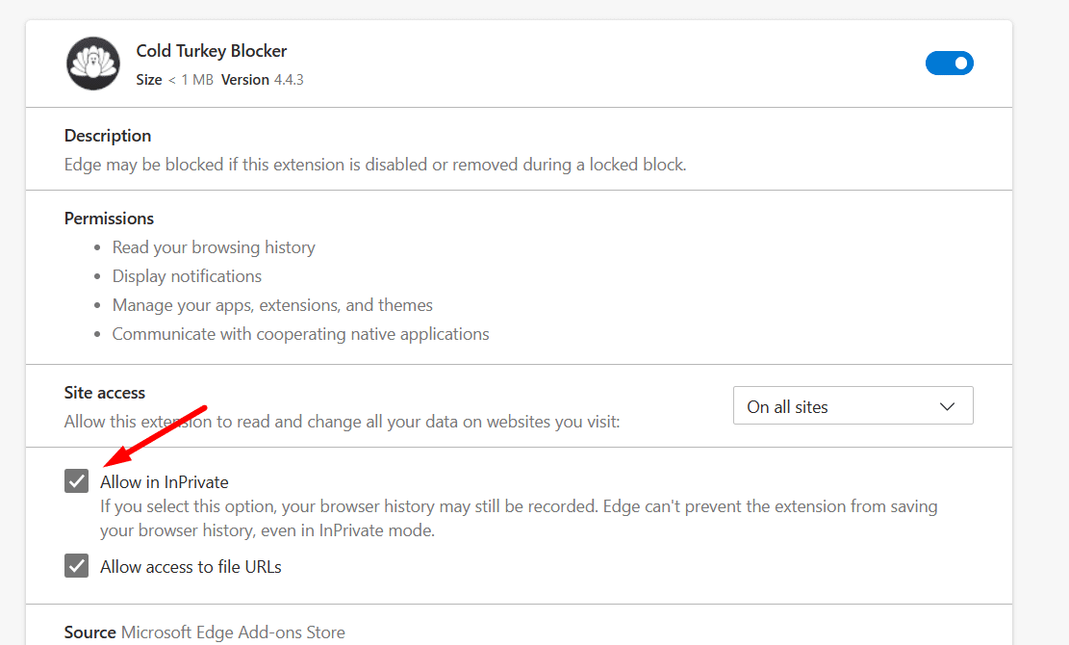
Task: Click the InPrivate browser history warning text
Action: pos(519,518)
